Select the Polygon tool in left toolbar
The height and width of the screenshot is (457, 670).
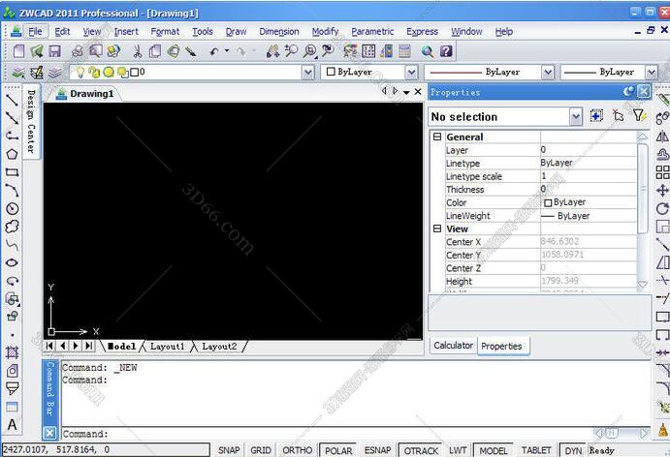[12, 154]
